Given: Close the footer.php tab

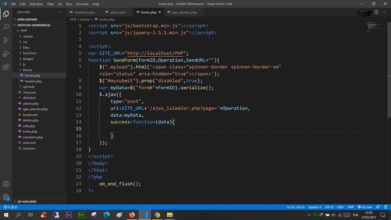Looking at the screenshot, I should 159,12.
